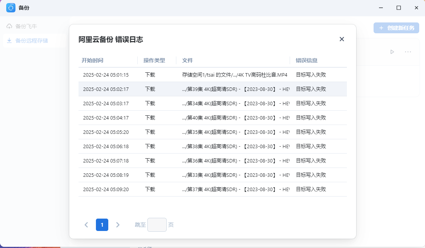The image size is (425, 248).
Task: Click the 第39集 4K file entry
Action: pos(236,89)
